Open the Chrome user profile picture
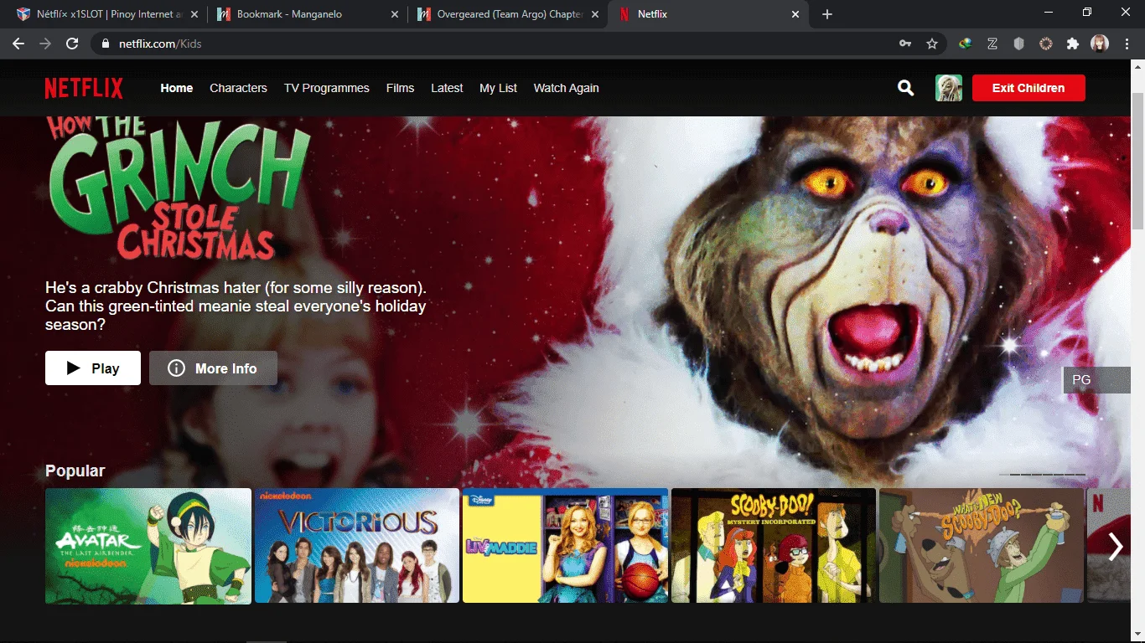This screenshot has height=643, width=1145. pyautogui.click(x=1100, y=44)
